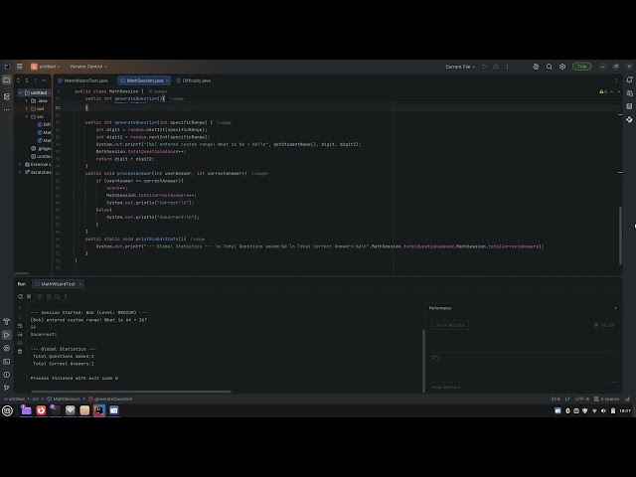Switch to the Difficulty.java editor tab
The width and height of the screenshot is (636, 477).
pyautogui.click(x=194, y=80)
